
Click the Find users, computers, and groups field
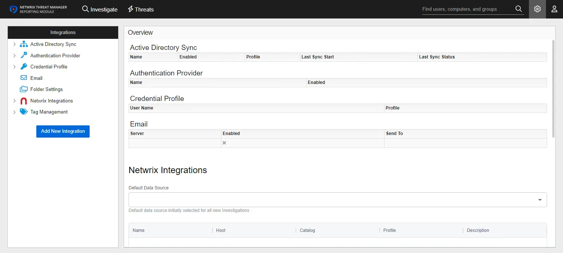tap(467, 9)
